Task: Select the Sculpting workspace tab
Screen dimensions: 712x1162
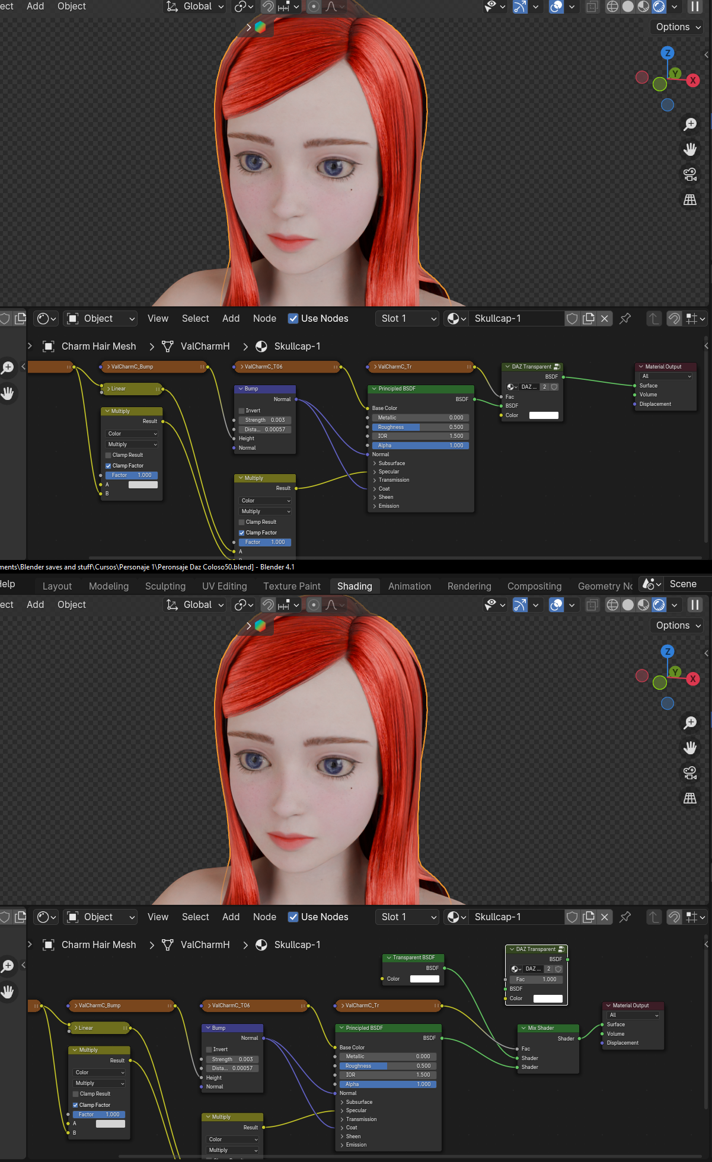Action: (165, 586)
